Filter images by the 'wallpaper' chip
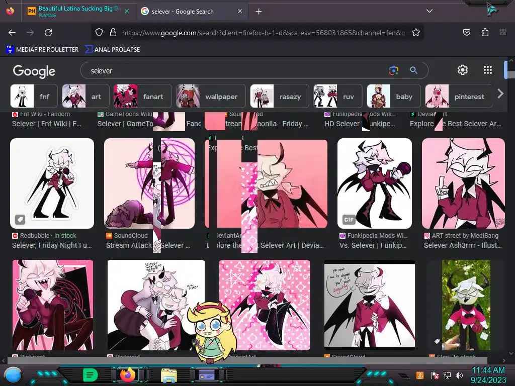The height and width of the screenshot is (386, 515). click(x=211, y=96)
